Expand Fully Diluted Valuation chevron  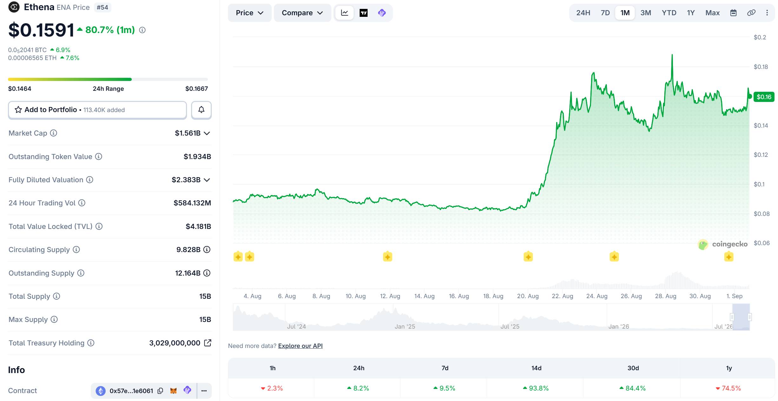tap(207, 180)
